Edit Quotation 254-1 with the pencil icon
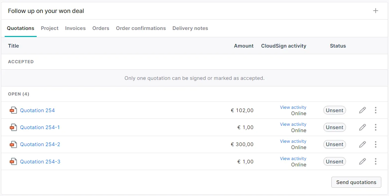Viewport: 389px width, 196px height. click(x=362, y=127)
